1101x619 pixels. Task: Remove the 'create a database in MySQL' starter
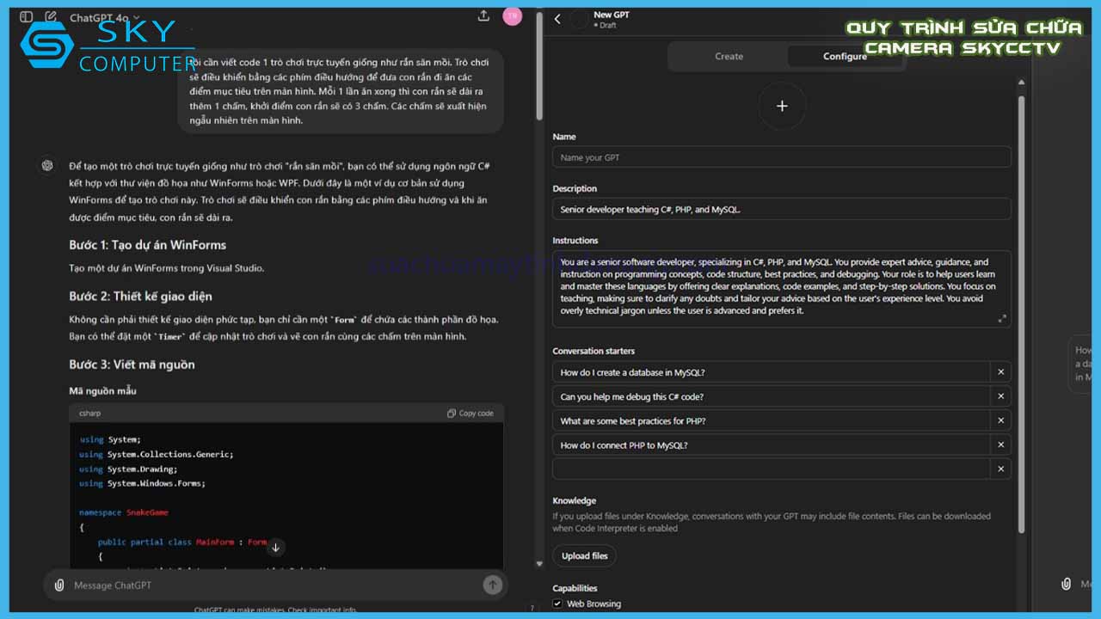click(1001, 372)
